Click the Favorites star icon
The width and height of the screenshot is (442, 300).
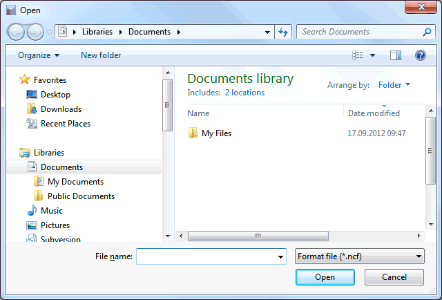pos(25,79)
